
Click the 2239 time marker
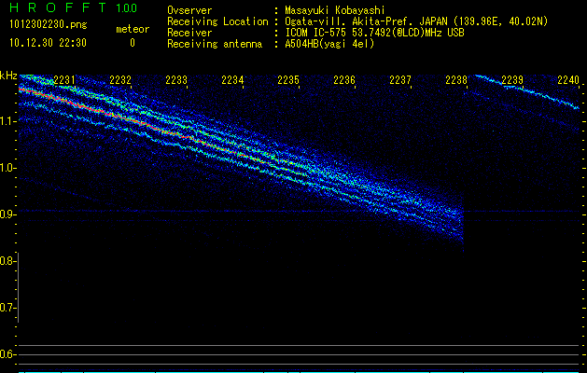pos(512,80)
